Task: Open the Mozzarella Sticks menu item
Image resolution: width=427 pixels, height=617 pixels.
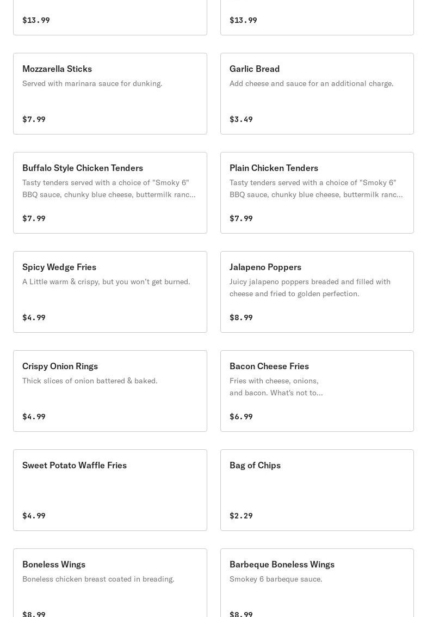Action: click(x=110, y=94)
